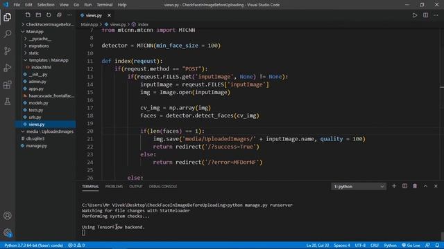Image resolution: width=444 pixels, height=249 pixels.
Task: Maximize the panel with up chevron
Action: [425, 186]
